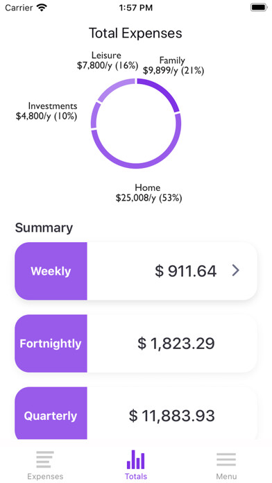Expand Weekly summary chevron arrow
The image size is (272, 483).
tap(236, 271)
